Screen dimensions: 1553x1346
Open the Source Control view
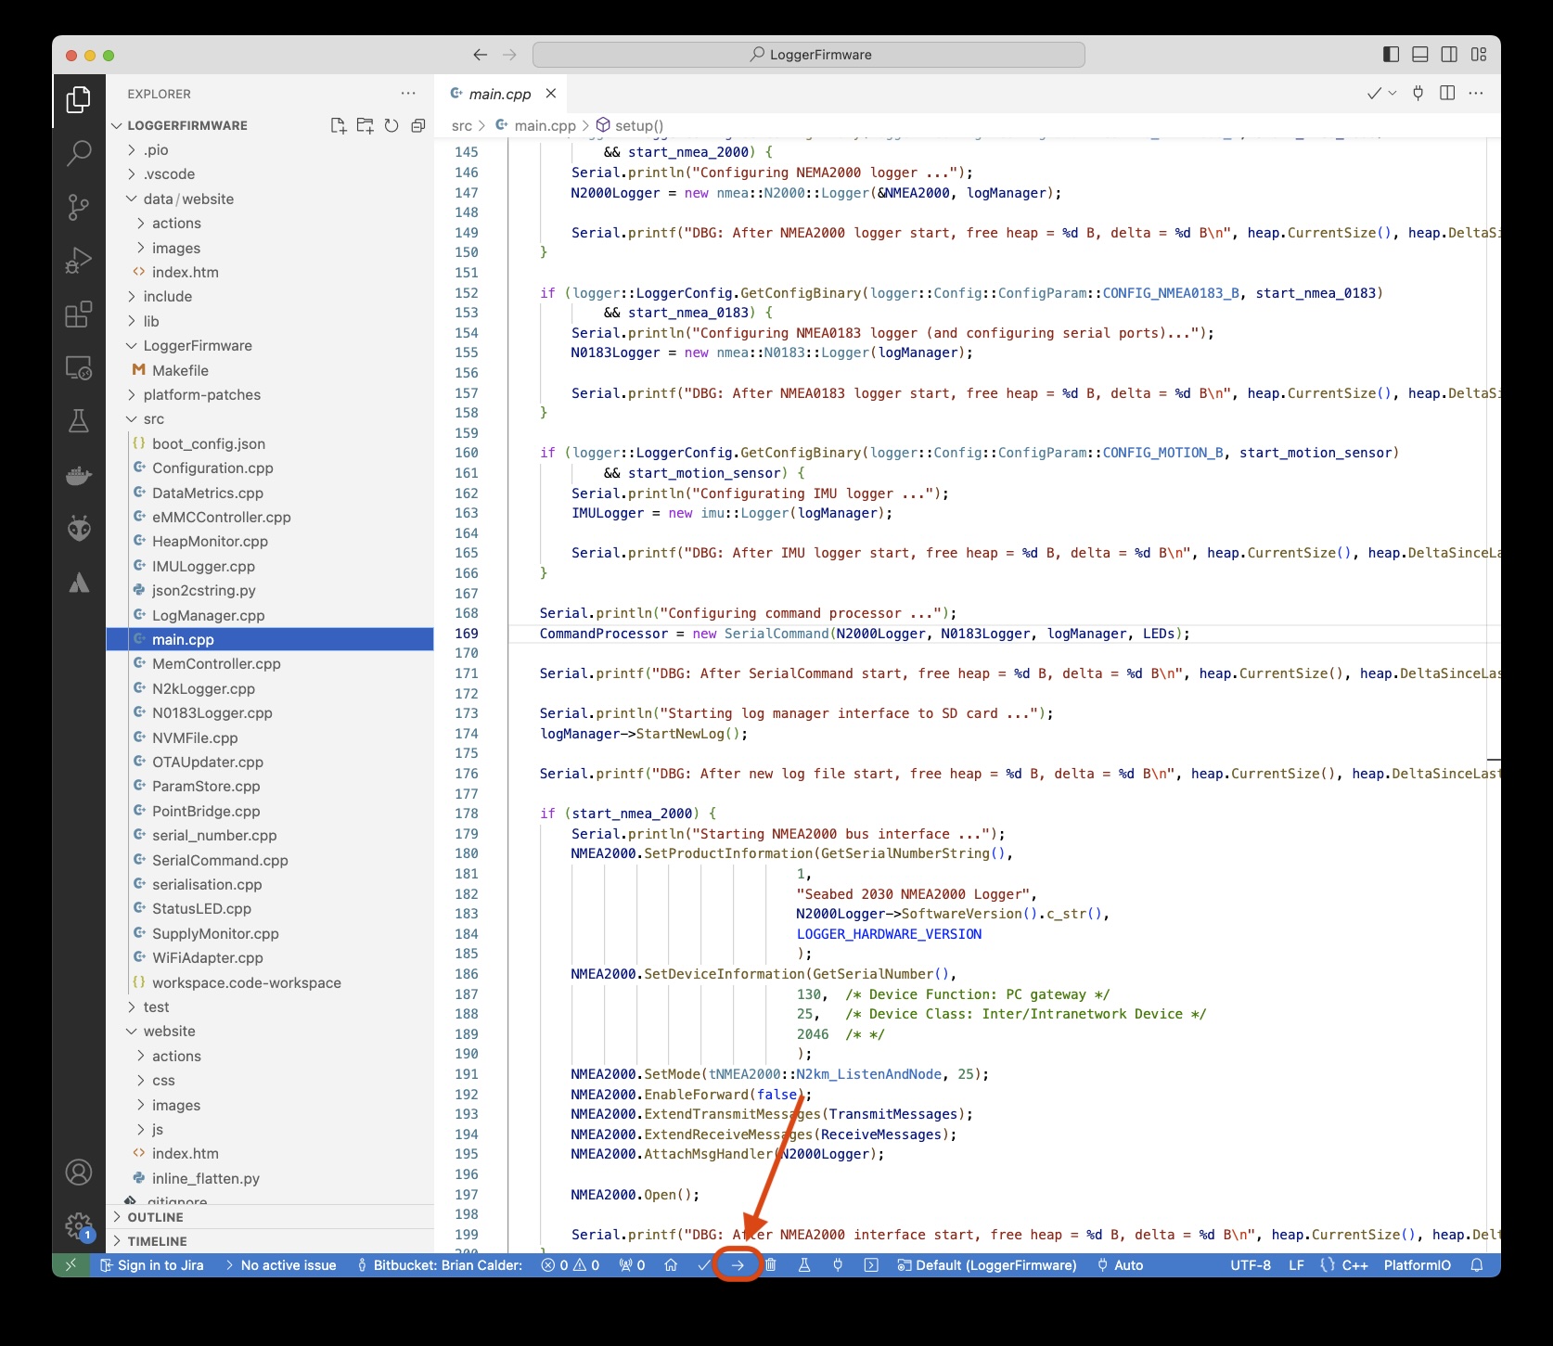point(79,207)
